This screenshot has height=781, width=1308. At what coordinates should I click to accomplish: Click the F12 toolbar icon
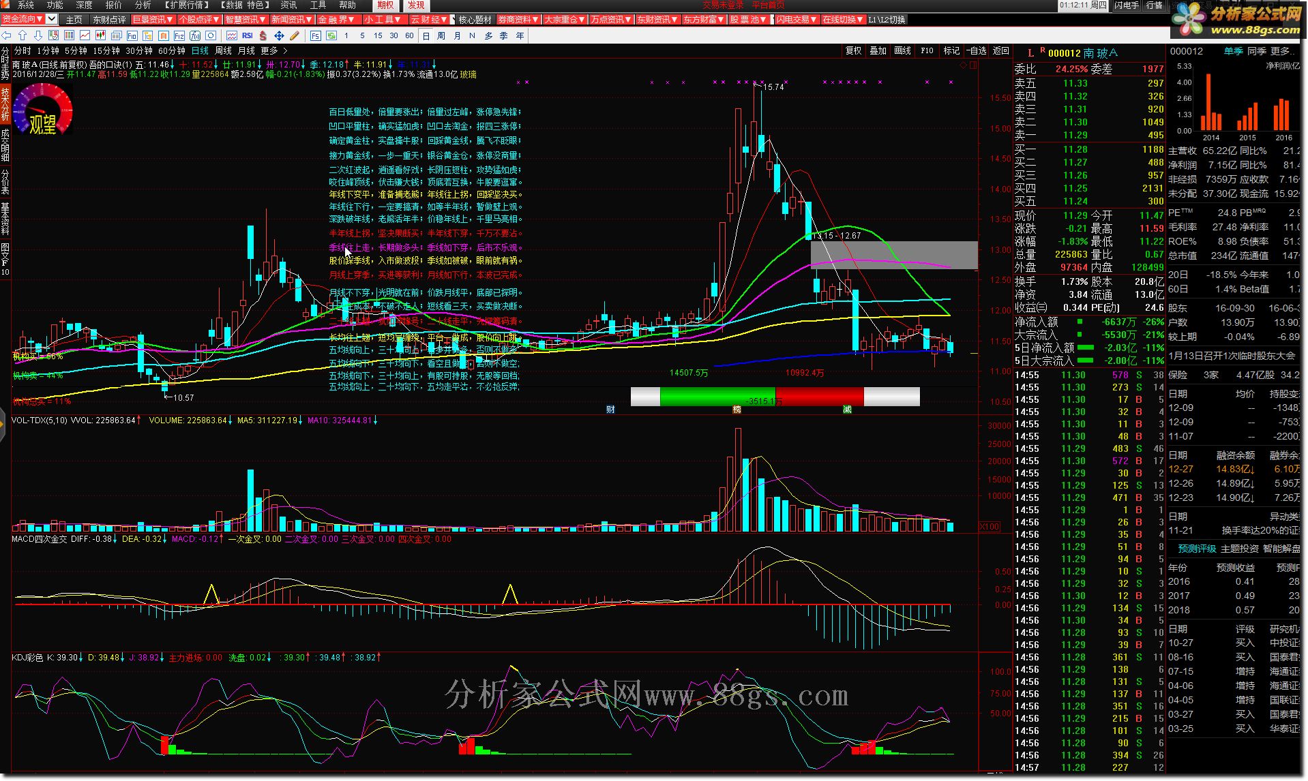(x=179, y=35)
